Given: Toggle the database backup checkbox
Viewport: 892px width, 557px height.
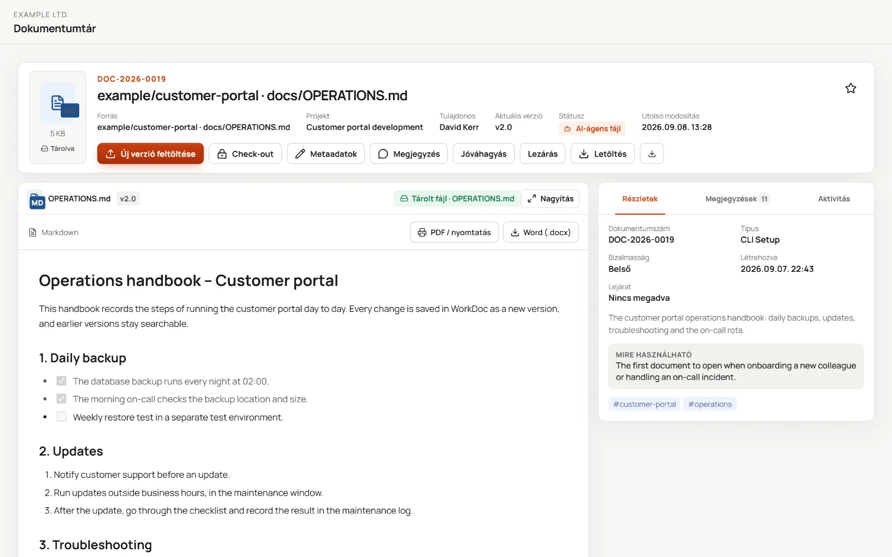Looking at the screenshot, I should click(x=61, y=381).
